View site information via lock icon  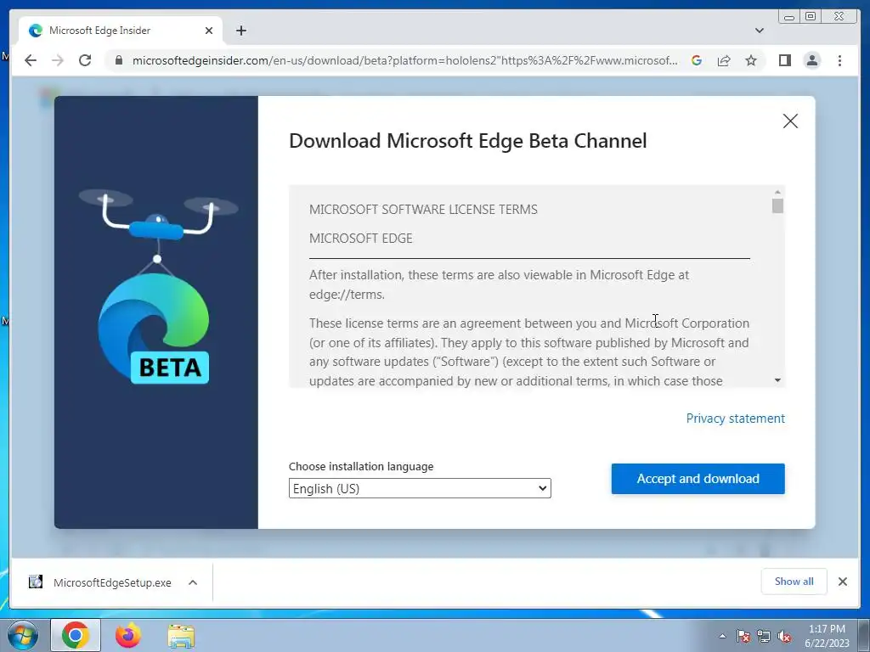pyautogui.click(x=118, y=60)
